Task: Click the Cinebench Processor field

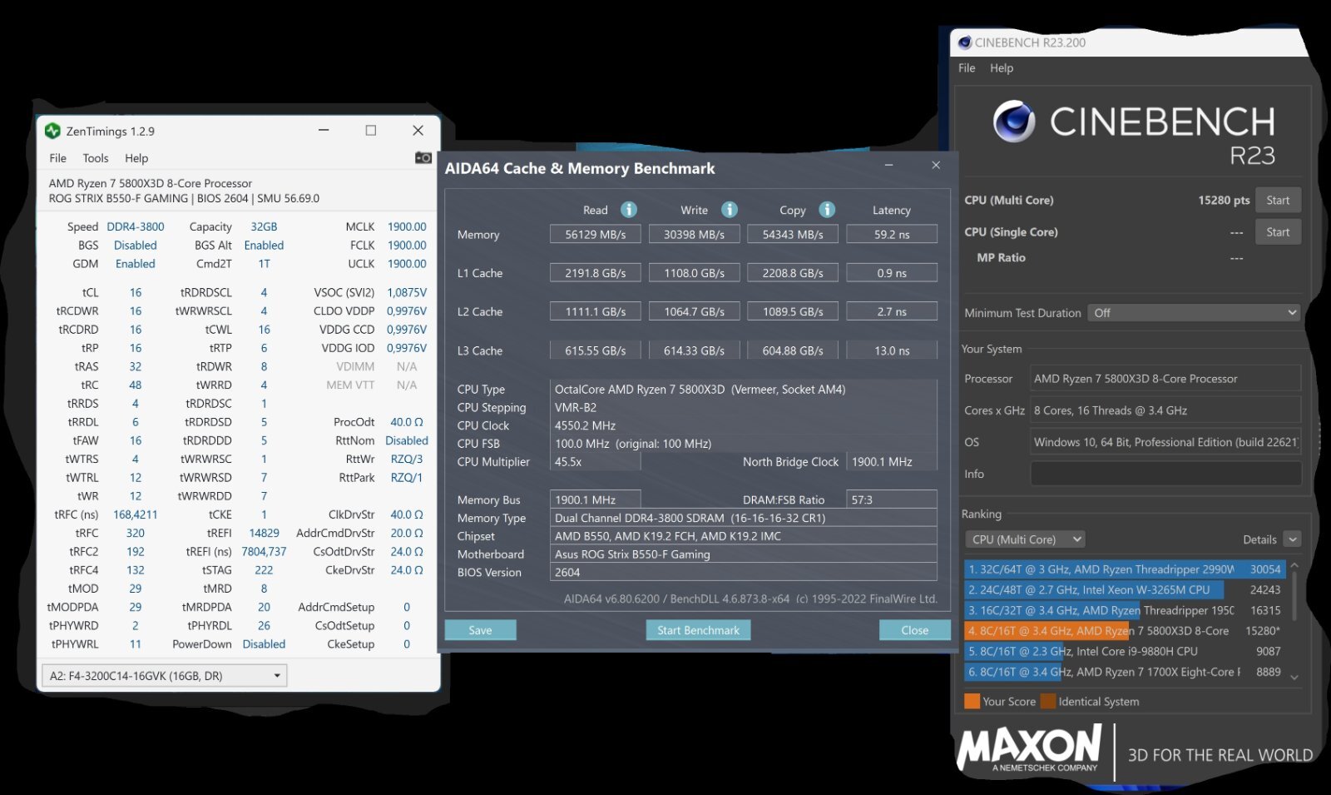Action: tap(1165, 378)
